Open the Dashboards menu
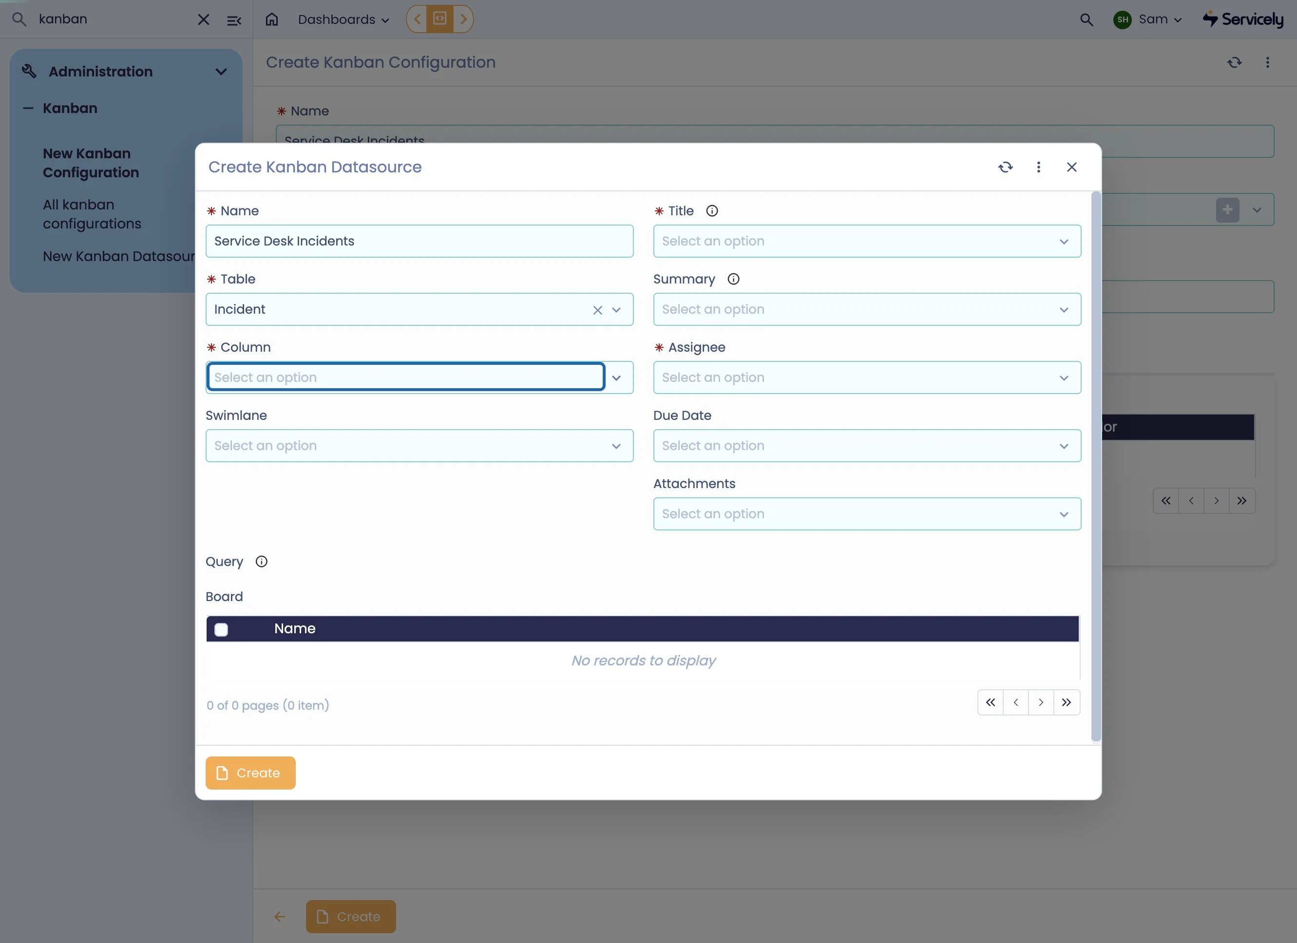1297x943 pixels. pos(343,19)
